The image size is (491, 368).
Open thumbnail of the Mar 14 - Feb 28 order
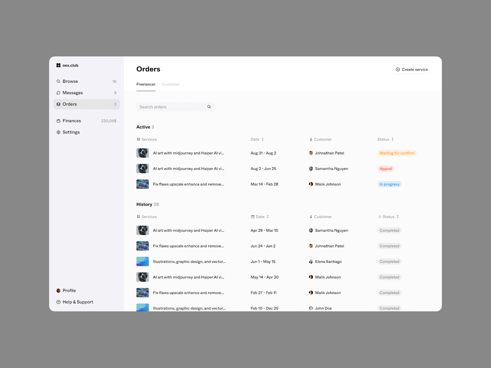[x=143, y=184]
